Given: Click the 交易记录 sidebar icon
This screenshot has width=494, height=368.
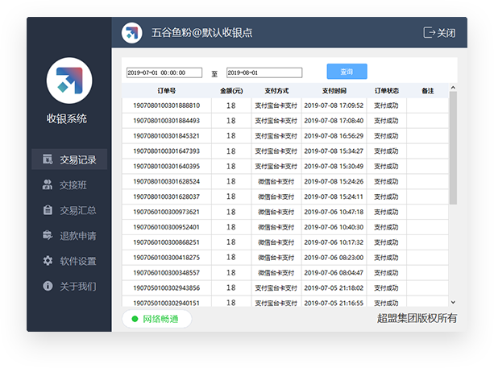Looking at the screenshot, I should coord(48,159).
